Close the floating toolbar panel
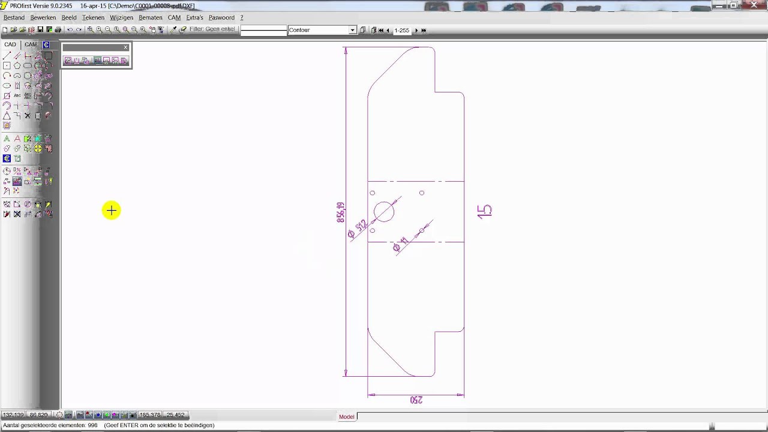The image size is (768, 432). [x=125, y=47]
